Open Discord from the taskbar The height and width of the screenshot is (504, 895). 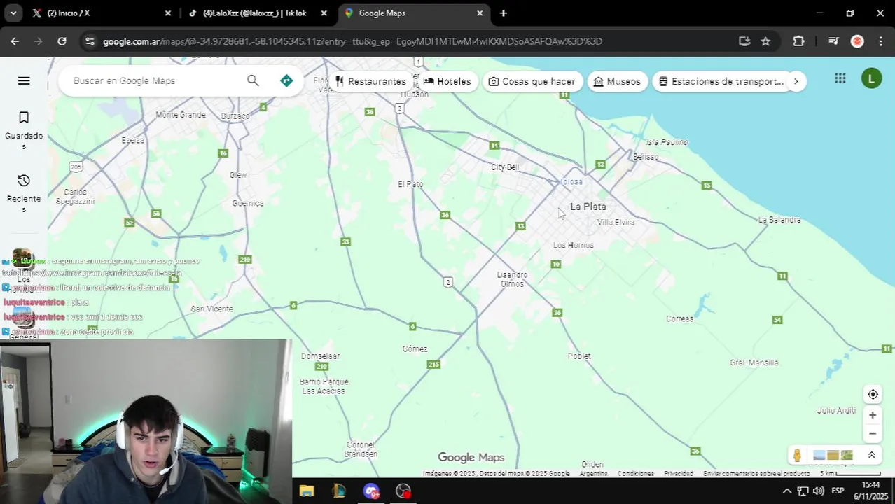pyautogui.click(x=371, y=491)
